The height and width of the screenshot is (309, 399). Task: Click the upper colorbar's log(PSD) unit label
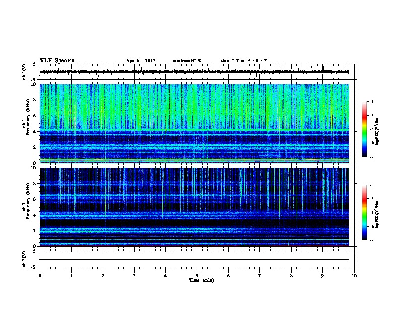click(377, 132)
